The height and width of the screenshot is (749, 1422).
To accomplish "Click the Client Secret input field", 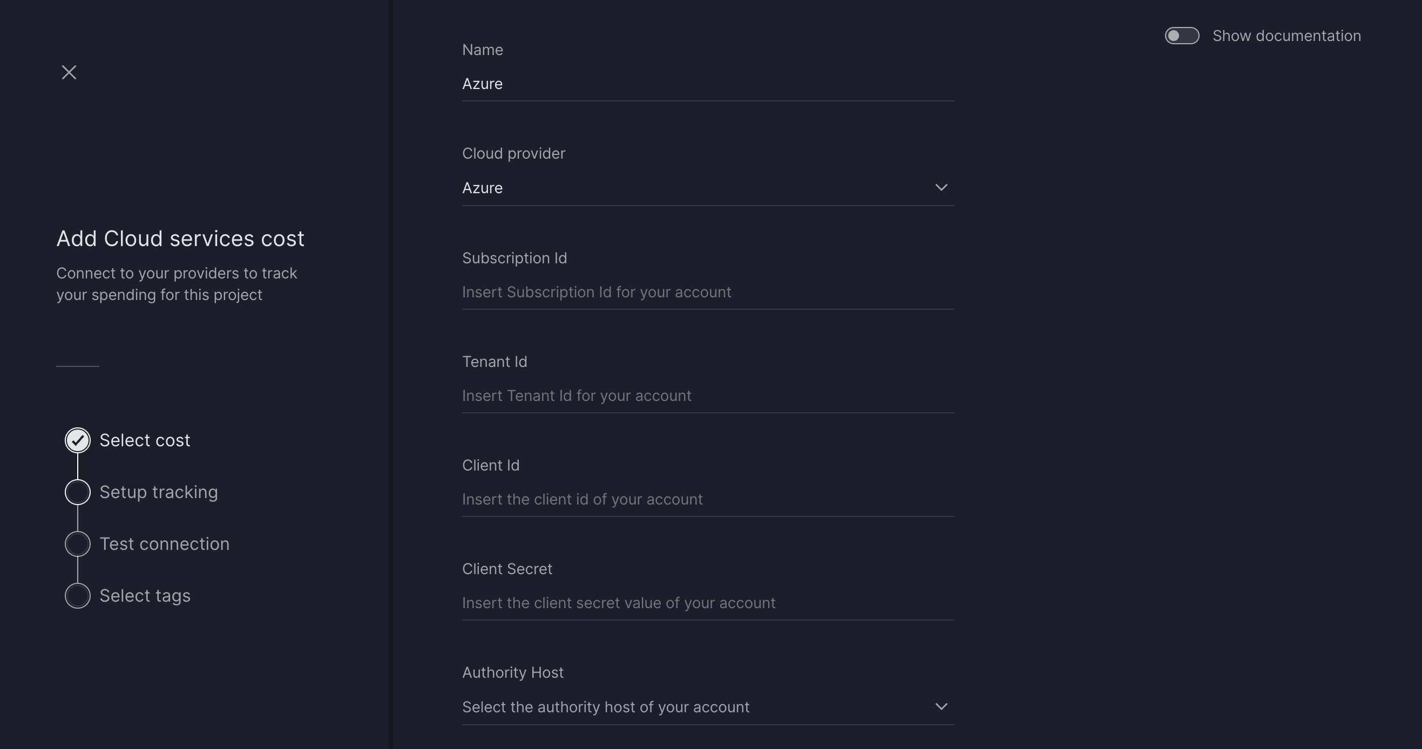I will pos(707,603).
